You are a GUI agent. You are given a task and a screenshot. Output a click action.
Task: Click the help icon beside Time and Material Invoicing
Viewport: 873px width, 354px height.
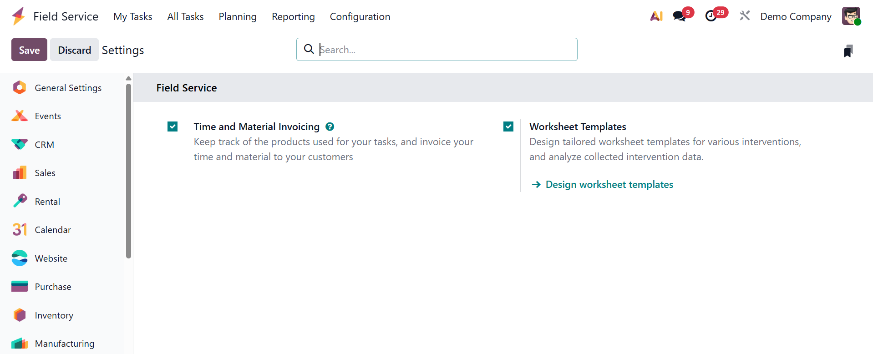point(330,127)
